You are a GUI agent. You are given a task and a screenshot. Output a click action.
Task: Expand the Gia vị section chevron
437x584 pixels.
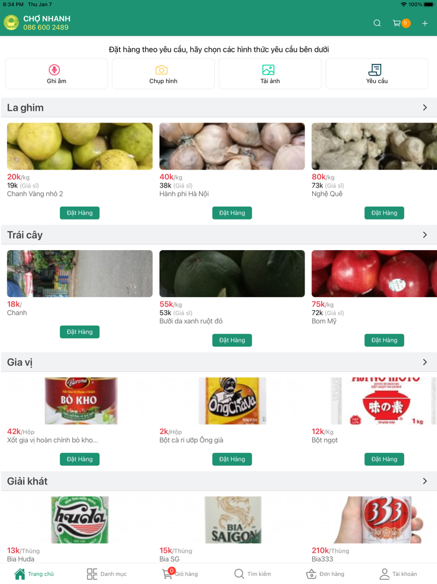(x=425, y=363)
